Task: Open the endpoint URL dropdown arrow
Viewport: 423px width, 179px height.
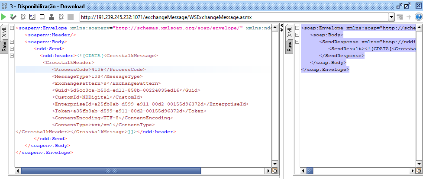Action: coord(391,17)
